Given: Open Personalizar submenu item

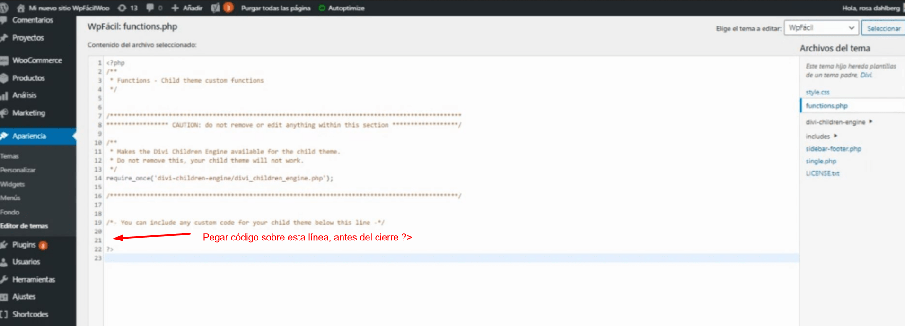Looking at the screenshot, I should point(18,170).
